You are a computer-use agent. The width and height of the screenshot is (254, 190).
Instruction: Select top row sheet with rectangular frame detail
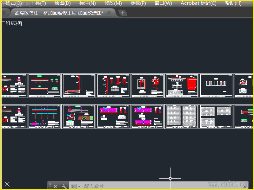click(x=148, y=86)
